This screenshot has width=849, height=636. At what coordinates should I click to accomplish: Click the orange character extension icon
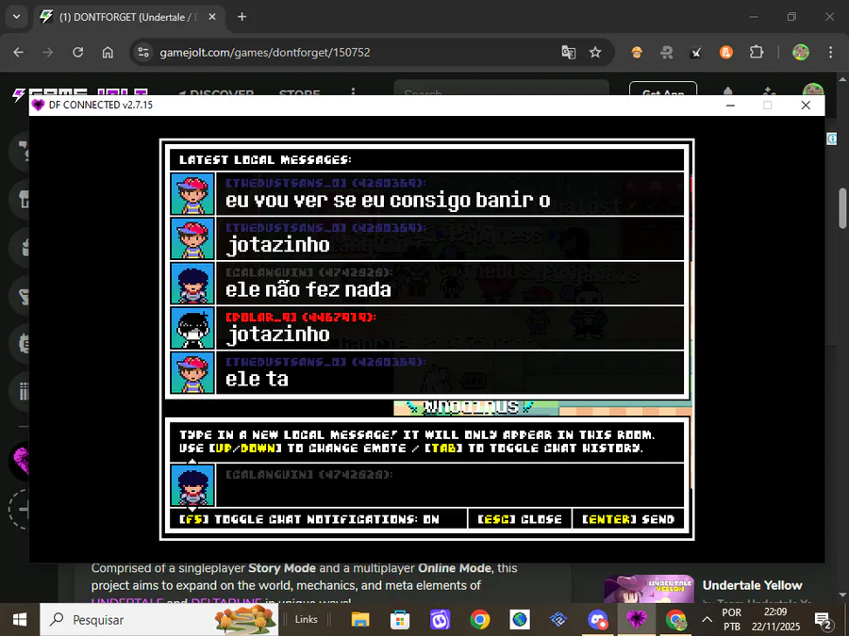point(637,53)
